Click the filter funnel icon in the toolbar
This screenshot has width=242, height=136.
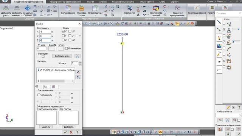[122, 23]
